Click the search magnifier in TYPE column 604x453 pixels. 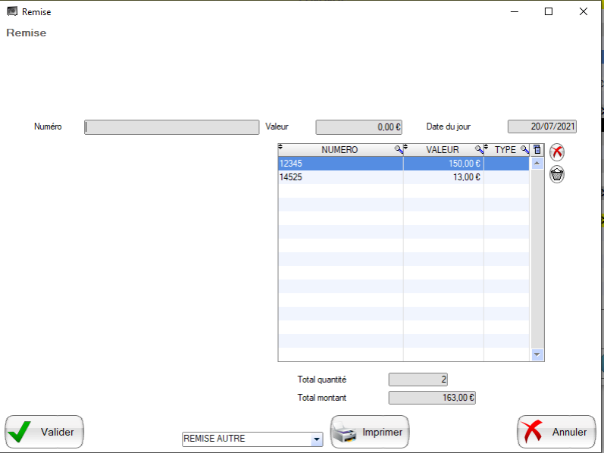tap(524, 150)
